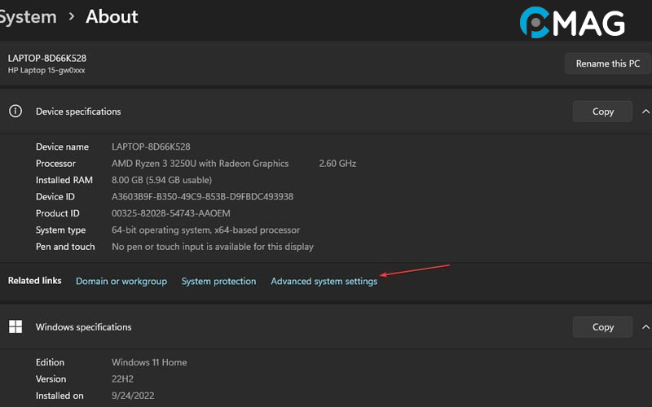Screen dimensions: 652x407
Task: Go back to System in breadcrumb
Action: coord(28,16)
